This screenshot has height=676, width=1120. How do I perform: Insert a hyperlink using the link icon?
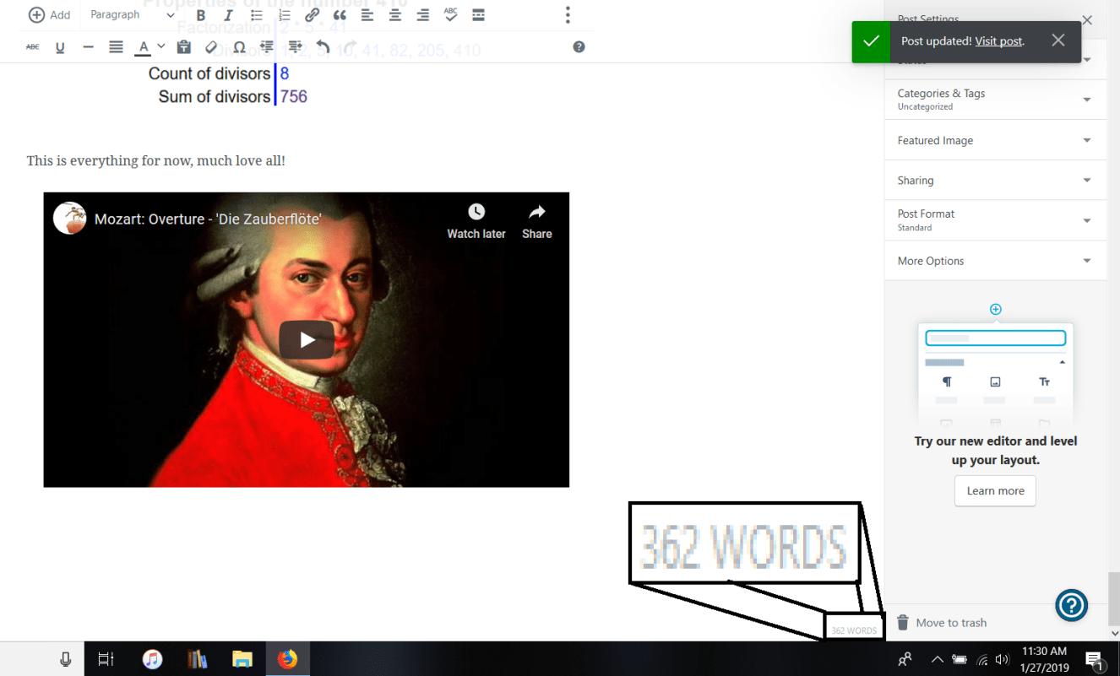tap(311, 14)
